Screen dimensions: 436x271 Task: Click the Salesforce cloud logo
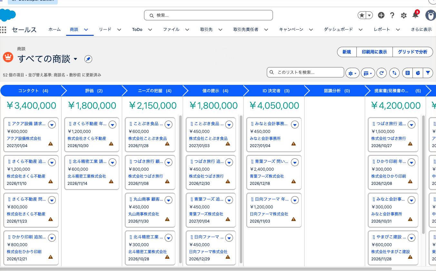tap(8, 15)
